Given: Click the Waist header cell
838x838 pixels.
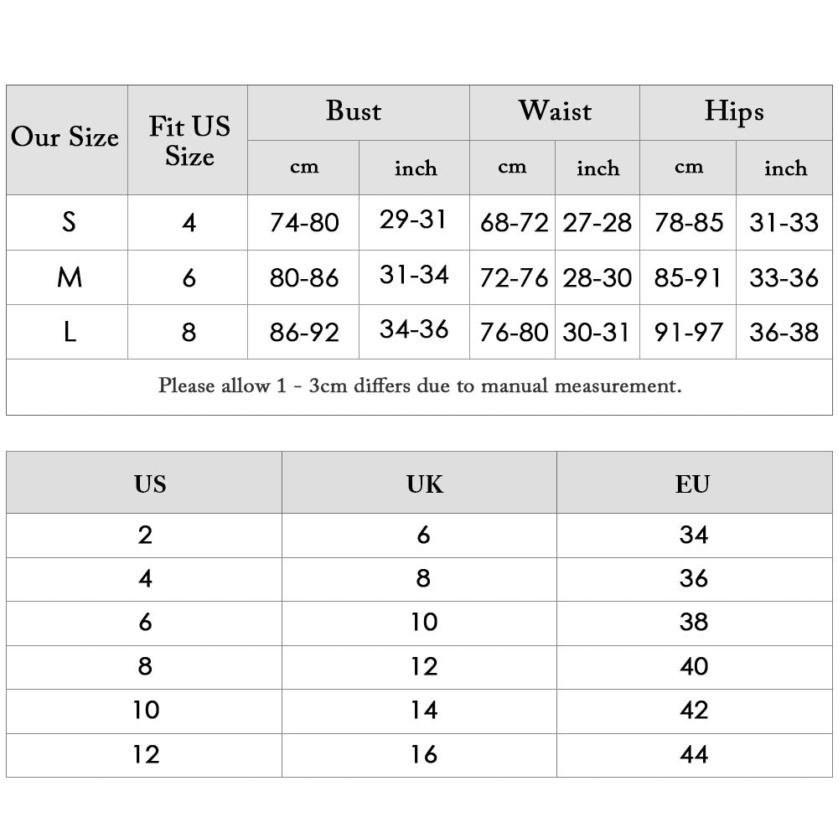Looking at the screenshot, I should [x=555, y=113].
